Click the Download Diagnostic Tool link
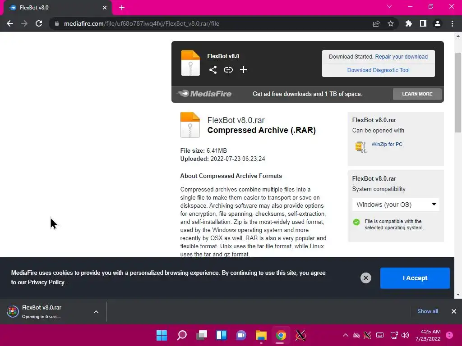The image size is (462, 346). pos(379,70)
